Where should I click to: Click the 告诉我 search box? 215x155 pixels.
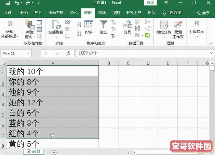click(x=175, y=13)
